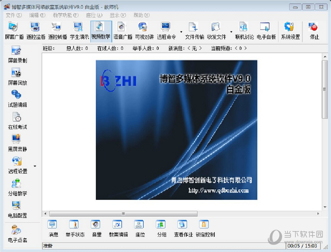The width and height of the screenshot is (331, 252).
Task: Open 试题编辑 question editor
Action: tap(17, 99)
